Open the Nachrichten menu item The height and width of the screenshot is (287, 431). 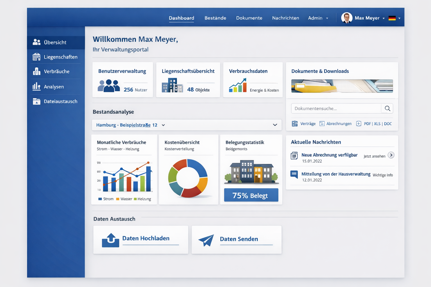(285, 18)
